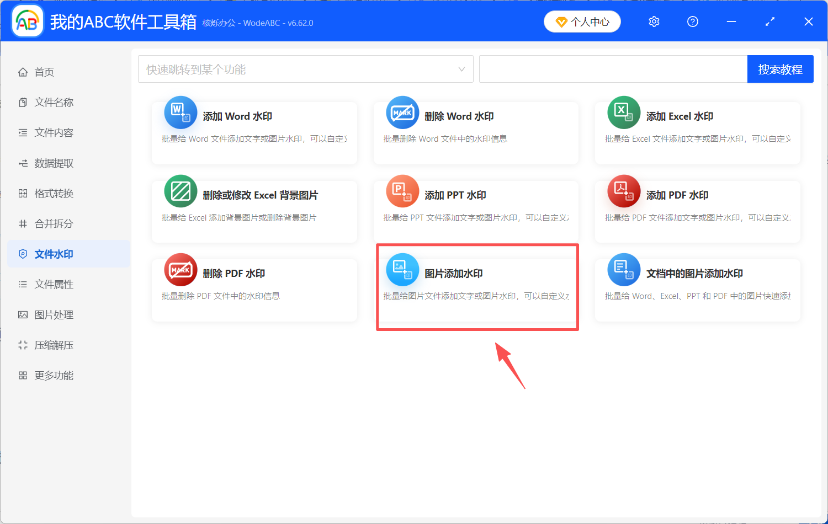Select the 文档中的图片添加水印 icon

[623, 270]
